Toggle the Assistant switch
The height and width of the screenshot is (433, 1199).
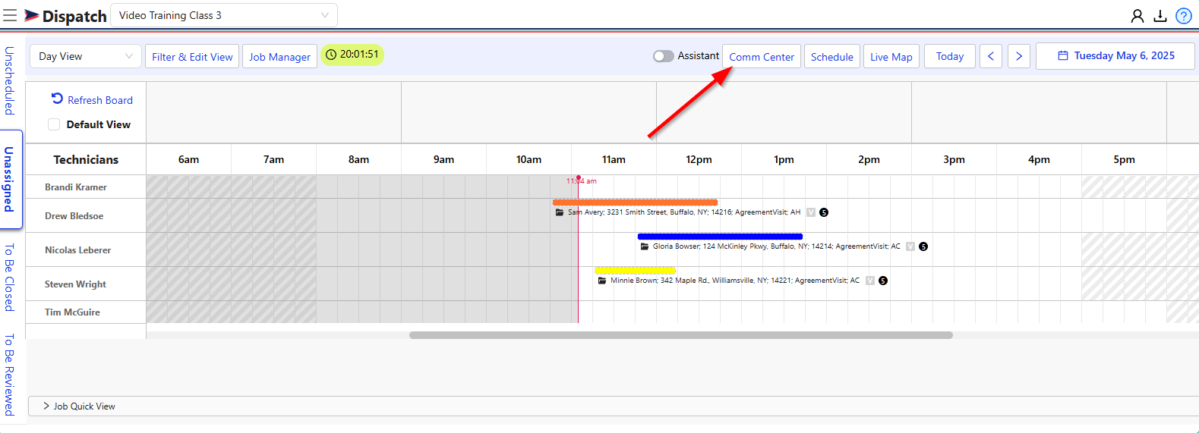[663, 56]
